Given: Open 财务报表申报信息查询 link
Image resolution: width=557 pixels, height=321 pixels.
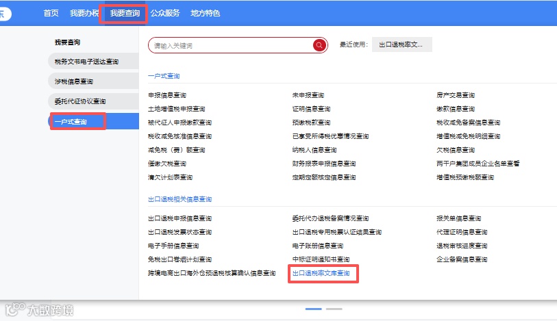Looking at the screenshot, I should tap(324, 164).
